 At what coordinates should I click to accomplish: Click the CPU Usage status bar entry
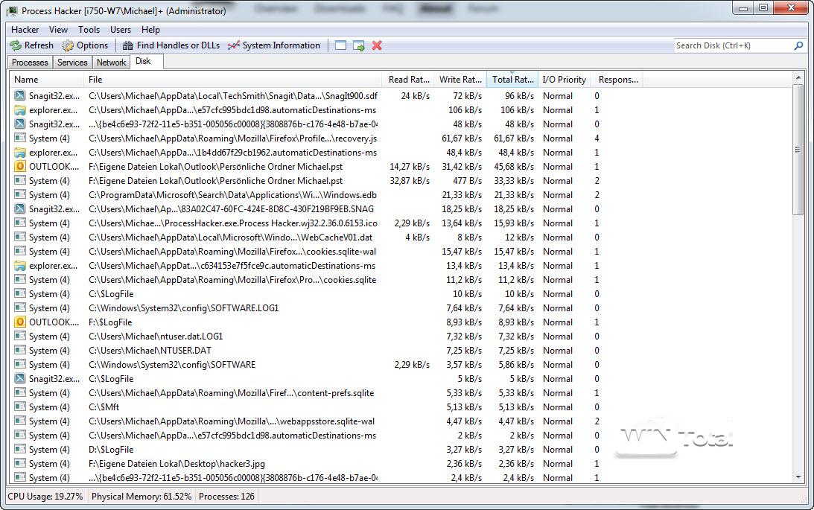point(45,497)
